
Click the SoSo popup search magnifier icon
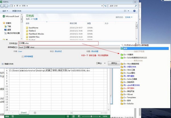[122, 45]
